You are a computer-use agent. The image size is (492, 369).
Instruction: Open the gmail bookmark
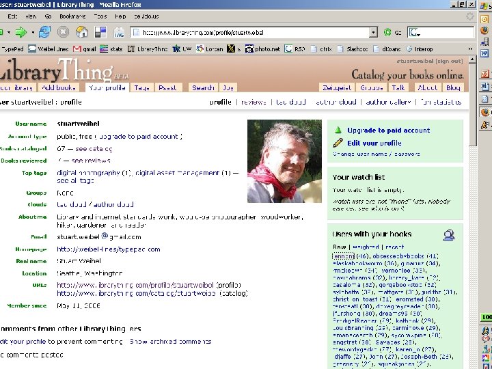[85, 49]
